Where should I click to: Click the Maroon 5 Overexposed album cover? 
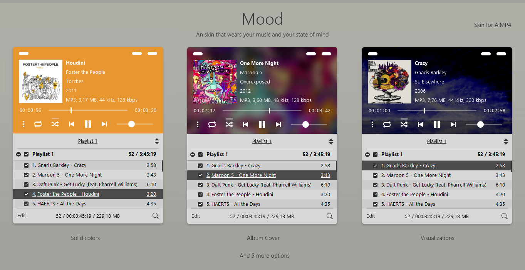pyautogui.click(x=215, y=82)
